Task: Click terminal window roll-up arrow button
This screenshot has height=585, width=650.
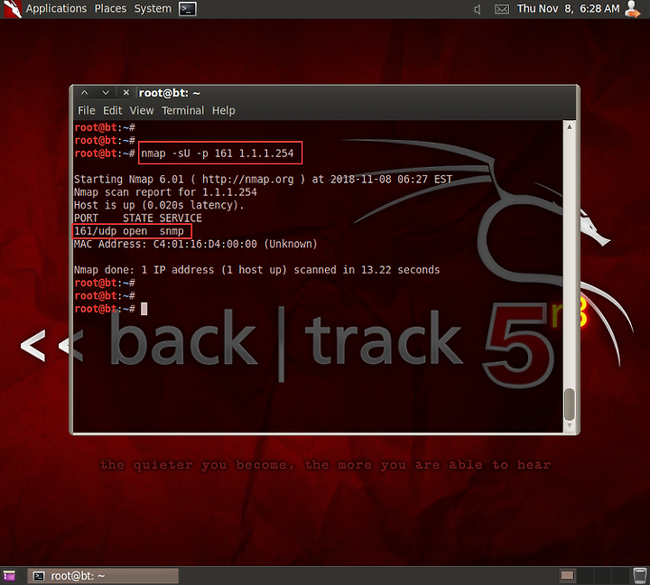Action: coord(84,93)
